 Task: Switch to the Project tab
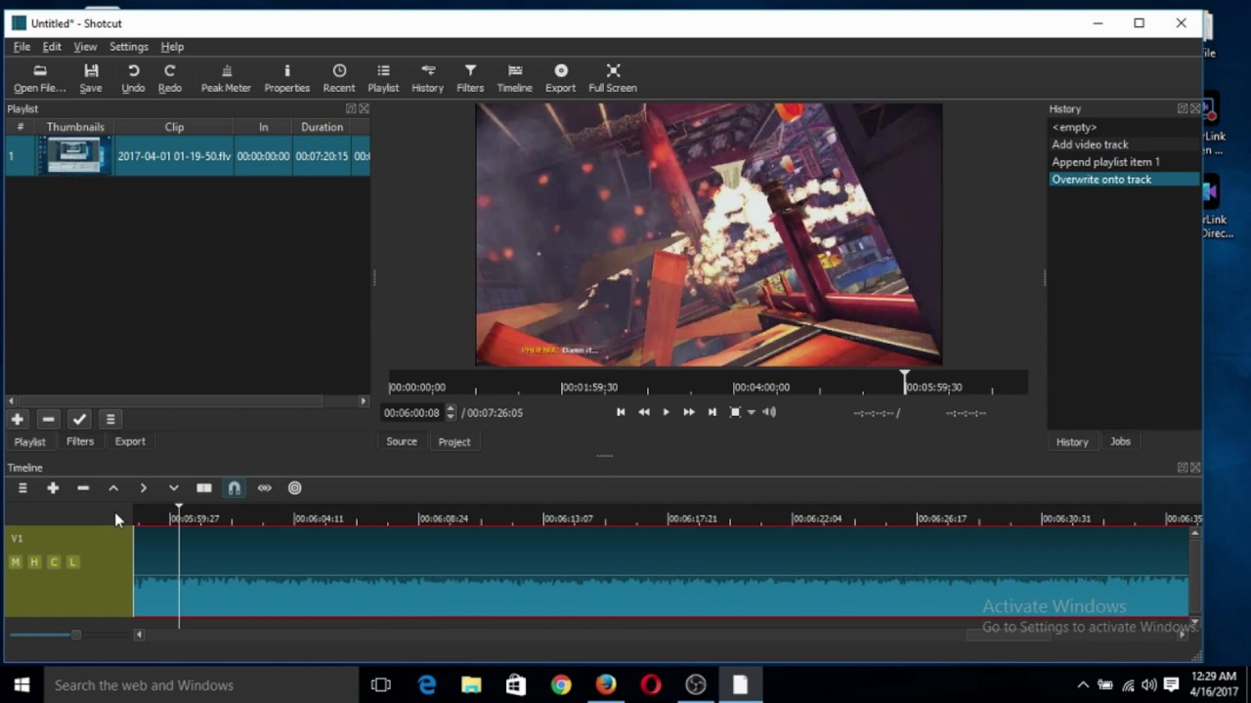pos(453,441)
